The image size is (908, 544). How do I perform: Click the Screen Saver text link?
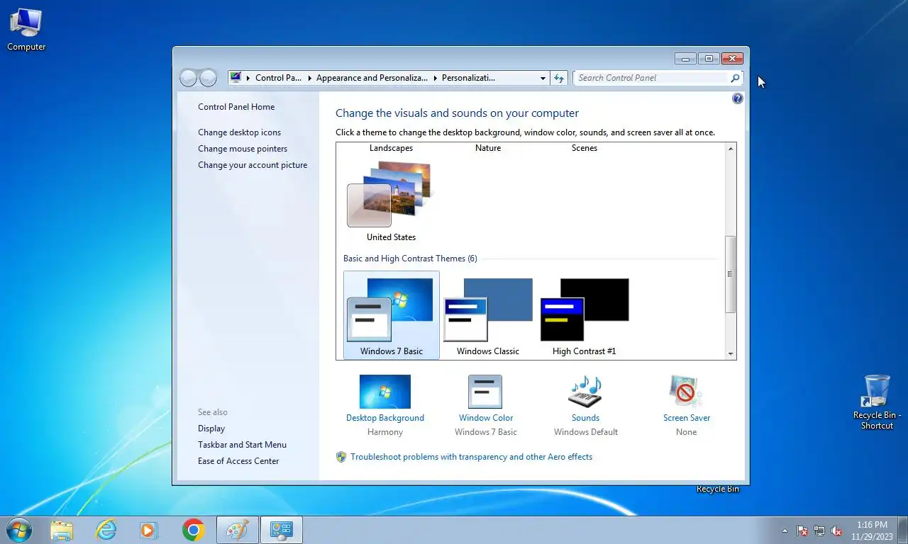coord(687,418)
